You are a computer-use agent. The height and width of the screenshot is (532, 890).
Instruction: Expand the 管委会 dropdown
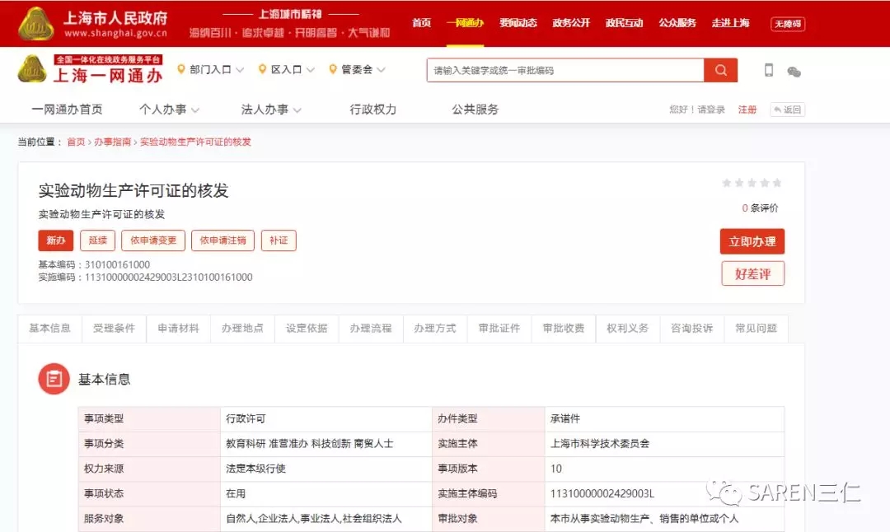(x=357, y=70)
